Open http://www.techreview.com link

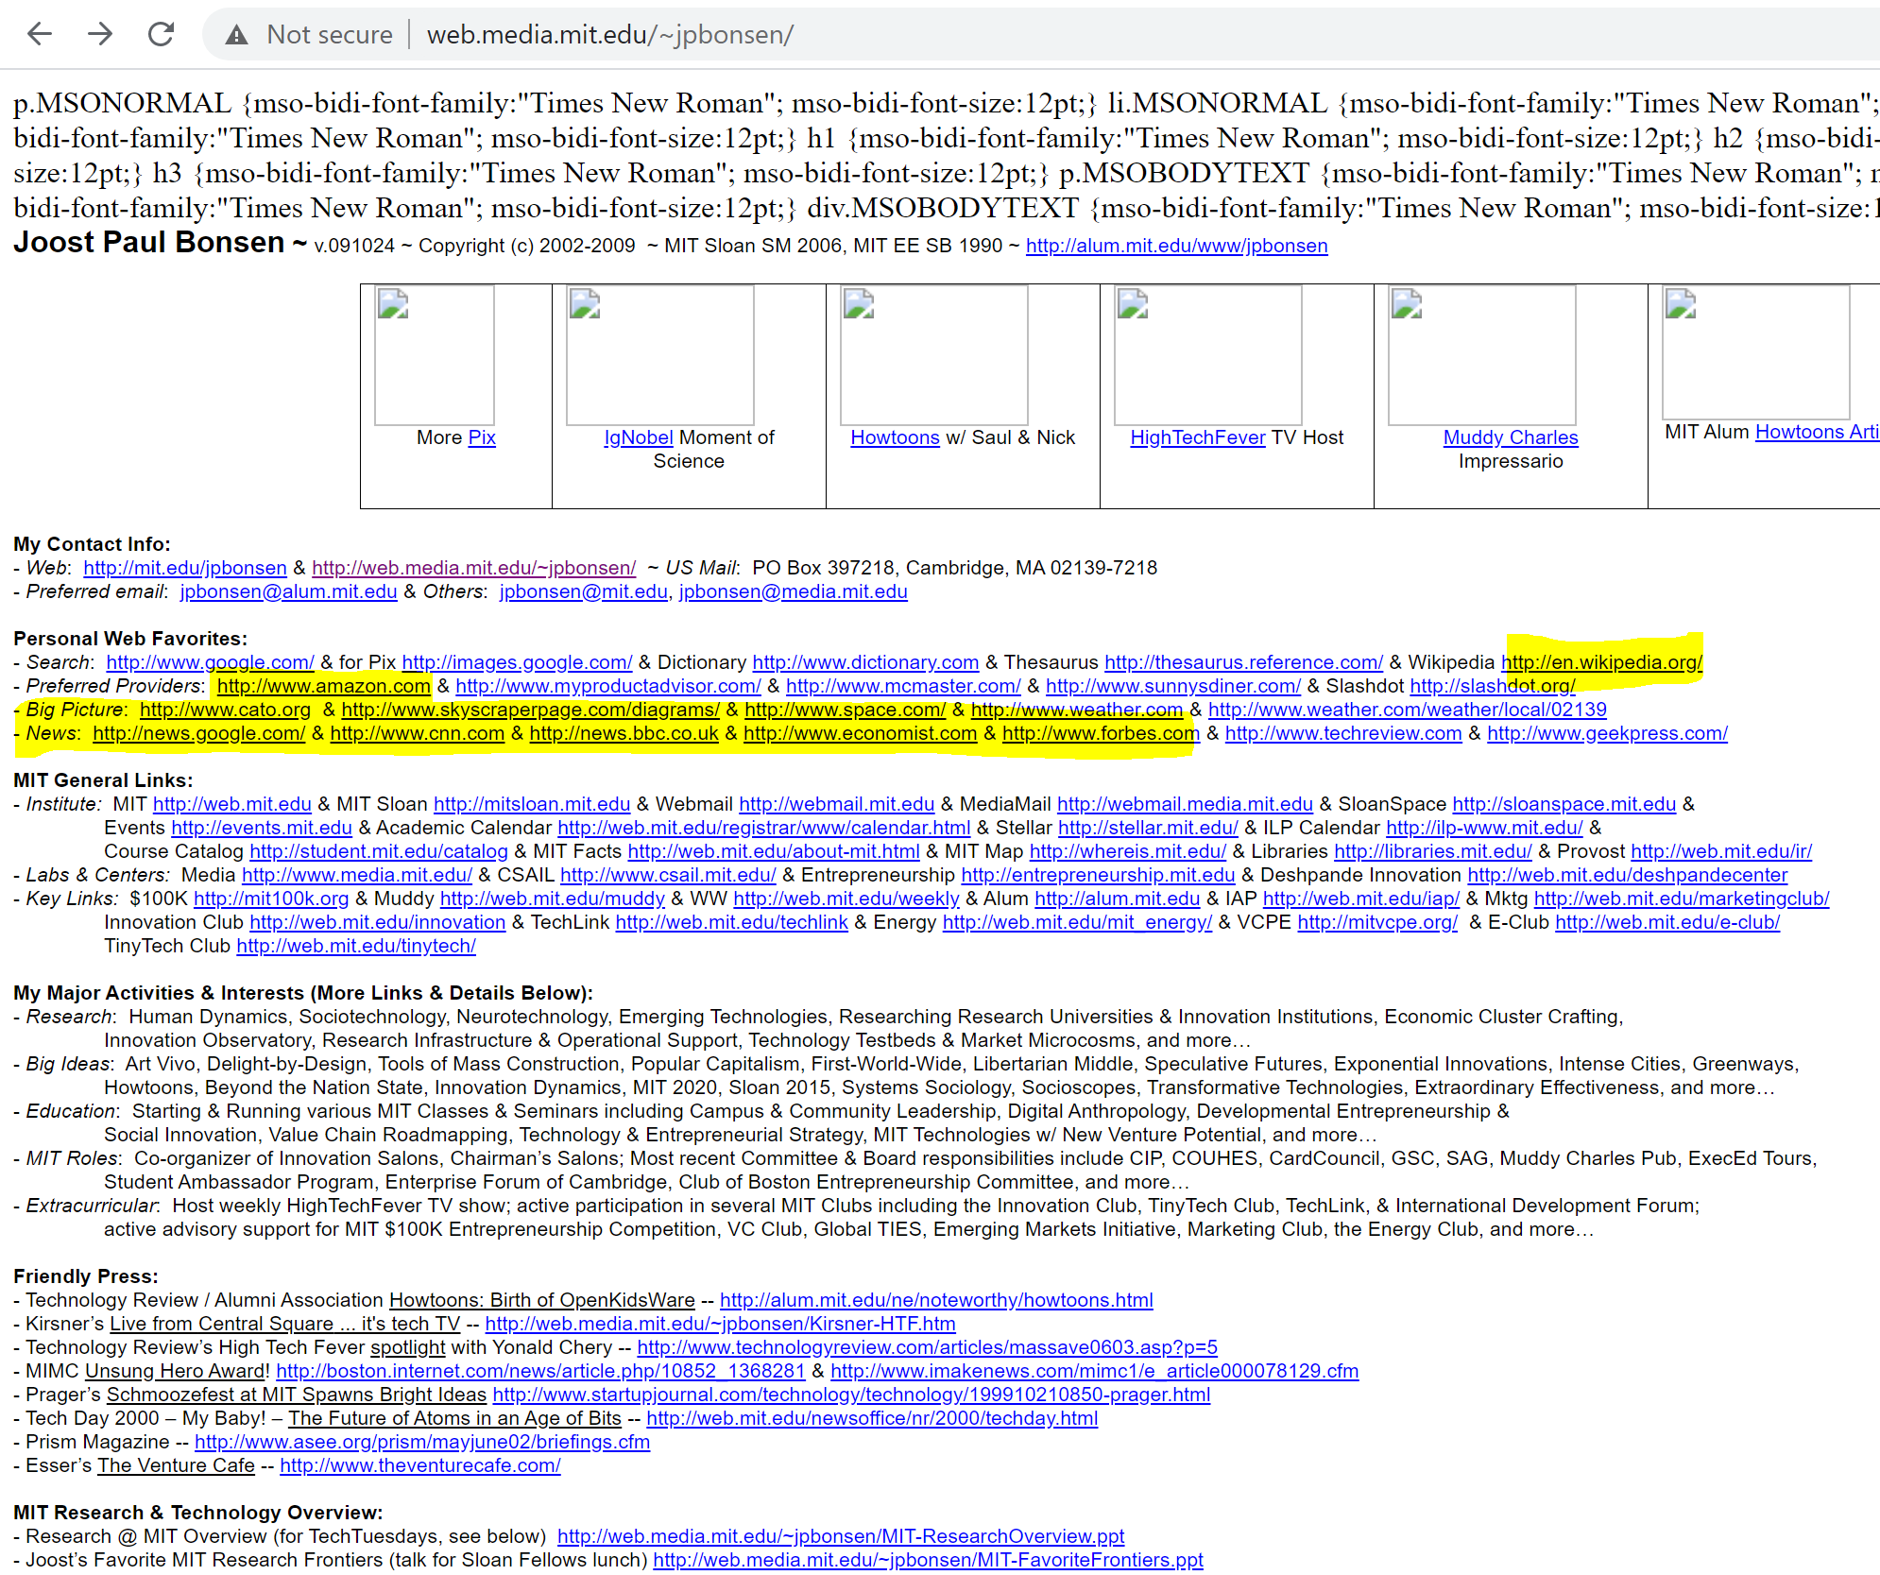point(1343,733)
